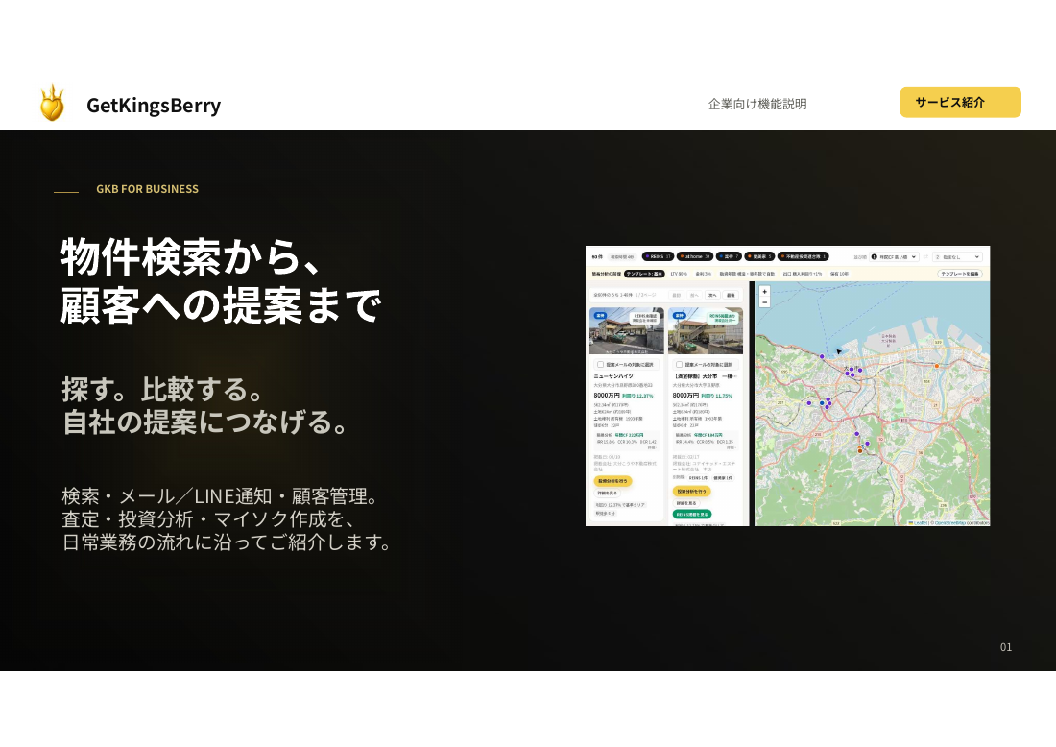Click 投資分析を行う on the 【満室稼働】 card
1056x747 pixels.
coord(691,491)
